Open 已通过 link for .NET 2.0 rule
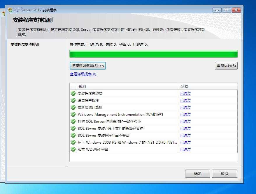Screen dimensions: 256x194 (185, 142)
